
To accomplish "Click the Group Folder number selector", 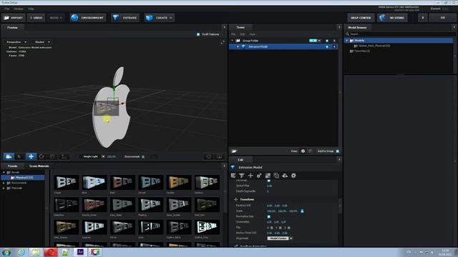I will [x=315, y=41].
